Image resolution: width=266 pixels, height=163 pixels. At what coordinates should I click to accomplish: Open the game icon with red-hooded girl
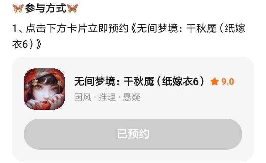click(x=44, y=89)
